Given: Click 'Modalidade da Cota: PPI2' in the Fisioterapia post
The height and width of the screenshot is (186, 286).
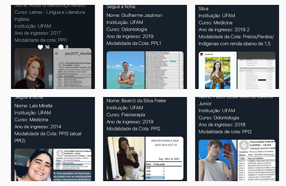Looking at the screenshot, I should tap(134, 129).
